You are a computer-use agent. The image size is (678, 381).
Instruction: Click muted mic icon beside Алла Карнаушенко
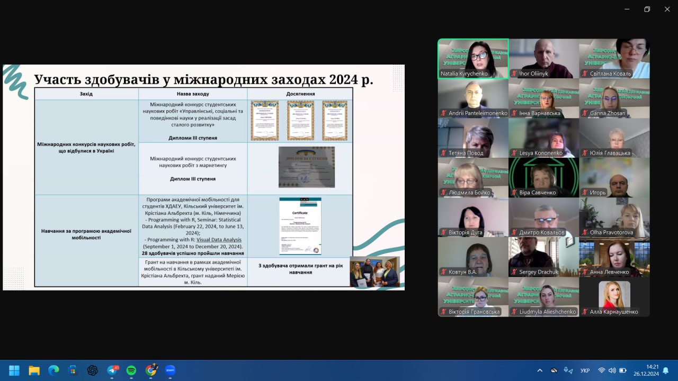pyautogui.click(x=585, y=312)
